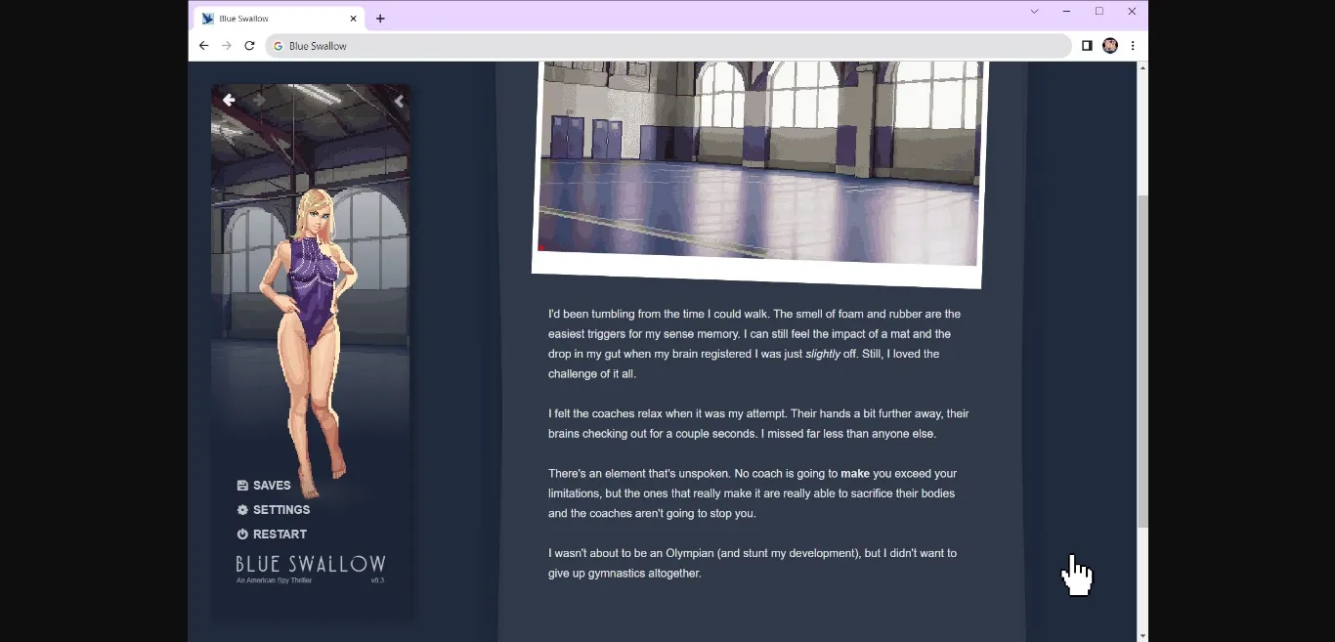Click the story back arrow in sidebar

coord(229,100)
